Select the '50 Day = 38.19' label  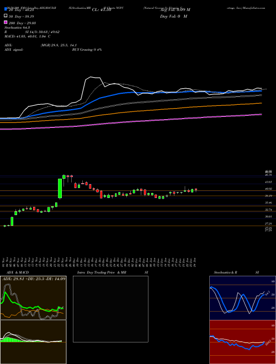22,17
